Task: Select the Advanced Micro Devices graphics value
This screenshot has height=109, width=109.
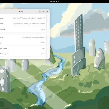Action: coord(29,24)
